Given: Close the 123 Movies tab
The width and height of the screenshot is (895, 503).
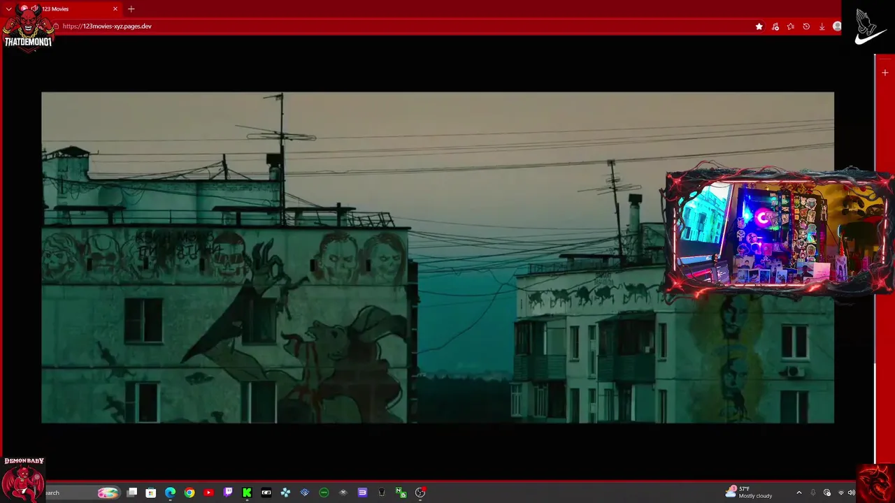Looking at the screenshot, I should 115,9.
